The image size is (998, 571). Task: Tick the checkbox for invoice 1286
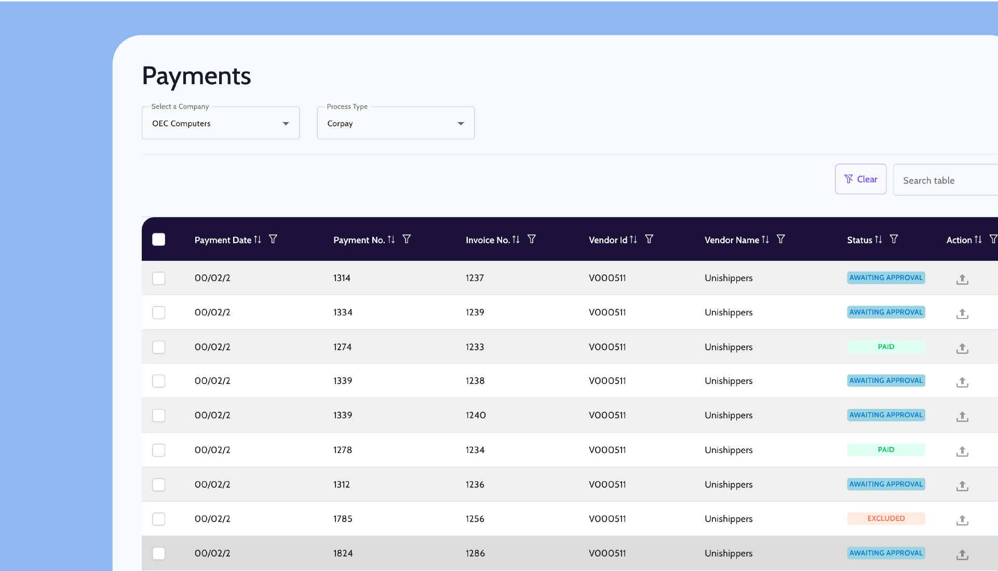click(x=159, y=553)
